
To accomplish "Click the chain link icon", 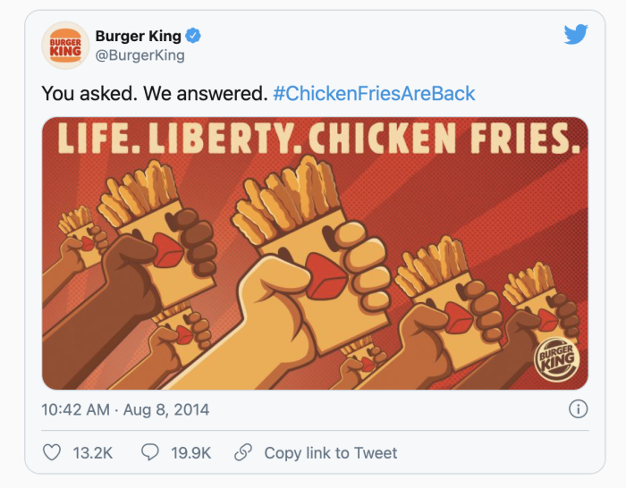I will coord(242,452).
